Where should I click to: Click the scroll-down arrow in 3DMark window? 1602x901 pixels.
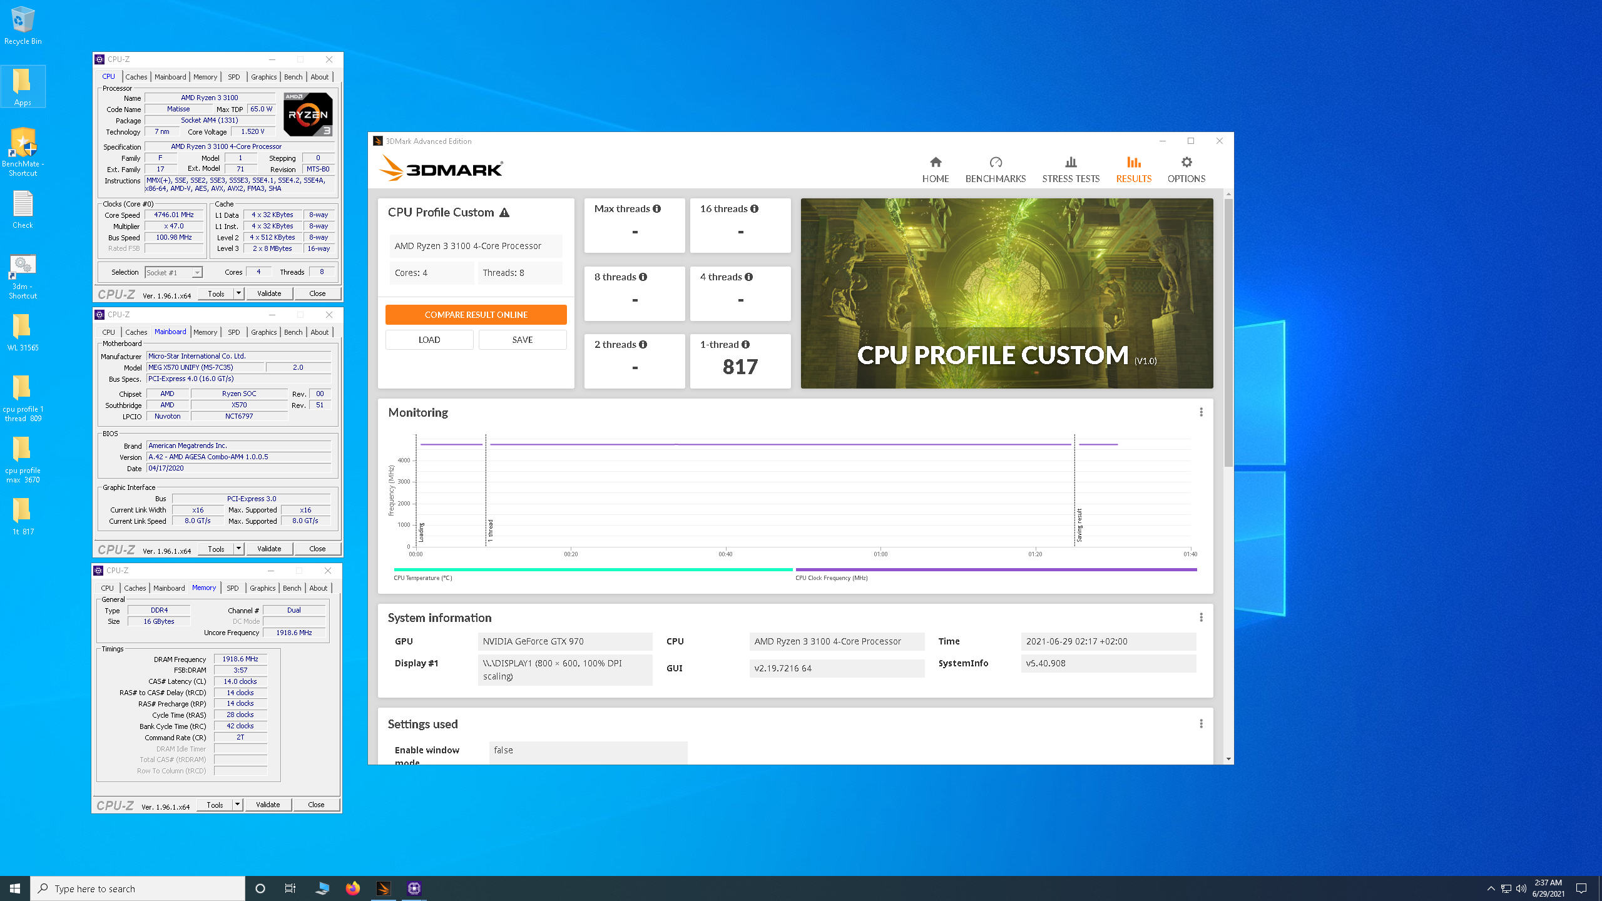click(1228, 759)
